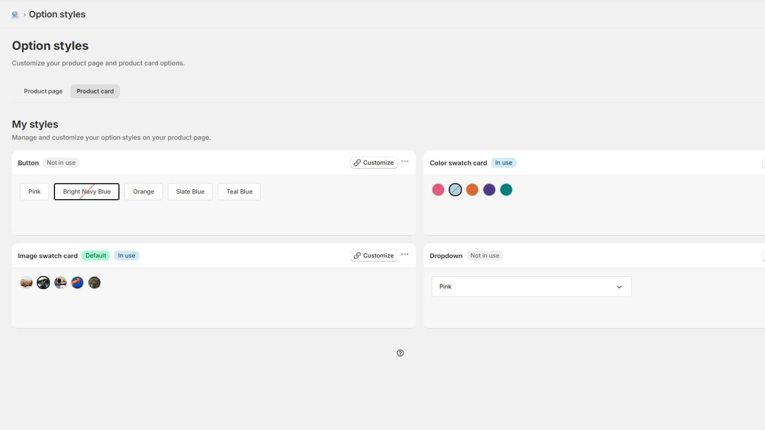Viewport: 765px width, 430px height.
Task: Choose the crossed-out Bright Navy Blue button
Action: coord(87,192)
